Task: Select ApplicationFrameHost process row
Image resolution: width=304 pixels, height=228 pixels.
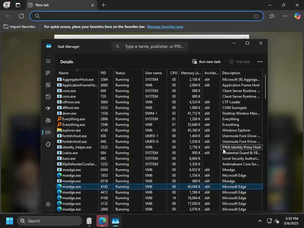Action: (159, 85)
